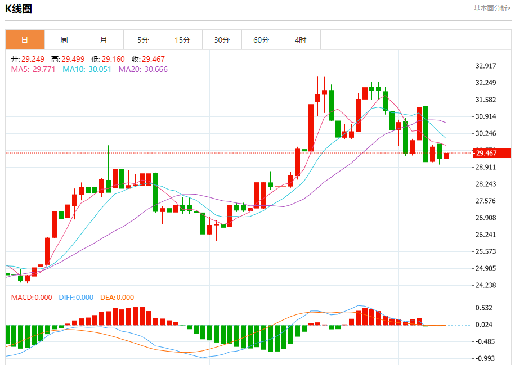515x365 pixels.
Task: Click the MA20 indicator label
Action: 143,69
